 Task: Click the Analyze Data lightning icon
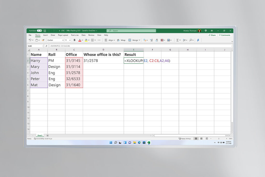pos(198,40)
